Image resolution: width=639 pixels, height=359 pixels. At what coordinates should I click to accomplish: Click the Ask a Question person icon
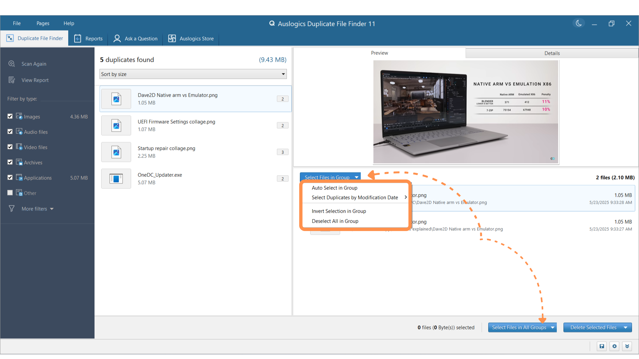pyautogui.click(x=117, y=39)
